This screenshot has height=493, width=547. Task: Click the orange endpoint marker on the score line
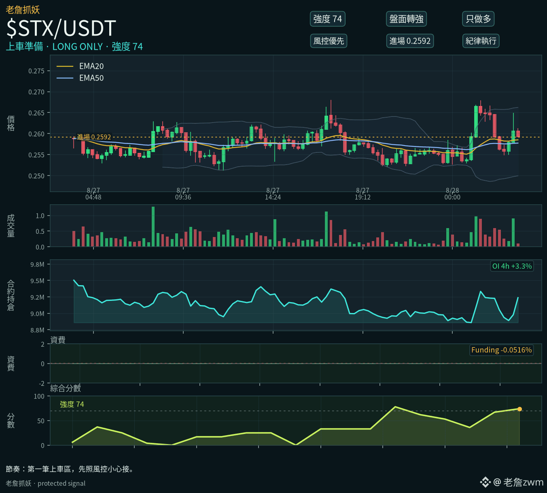tap(519, 409)
